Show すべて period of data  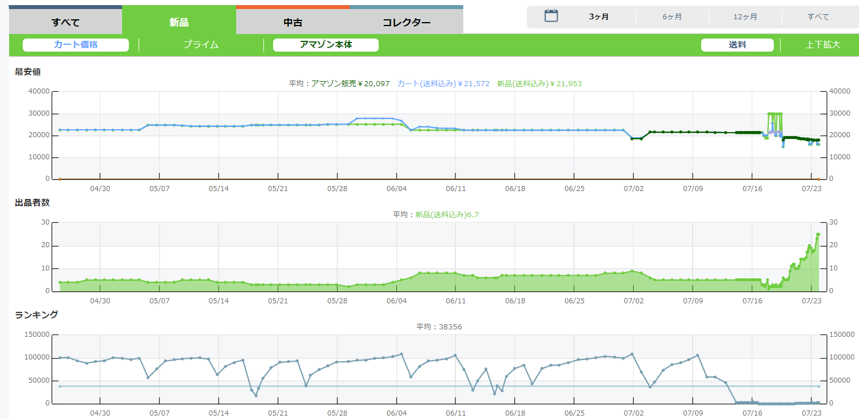pyautogui.click(x=818, y=16)
